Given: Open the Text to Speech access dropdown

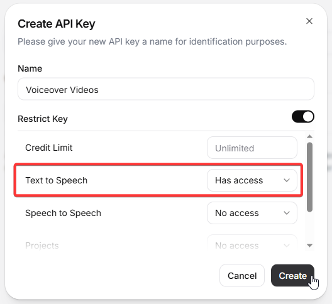Looking at the screenshot, I should click(x=252, y=180).
